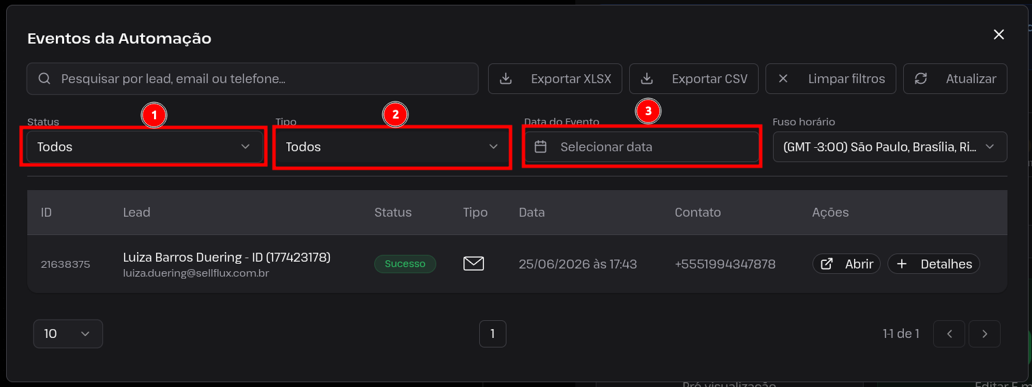
Task: Click the plus icon on Detalhes button
Action: tap(902, 264)
